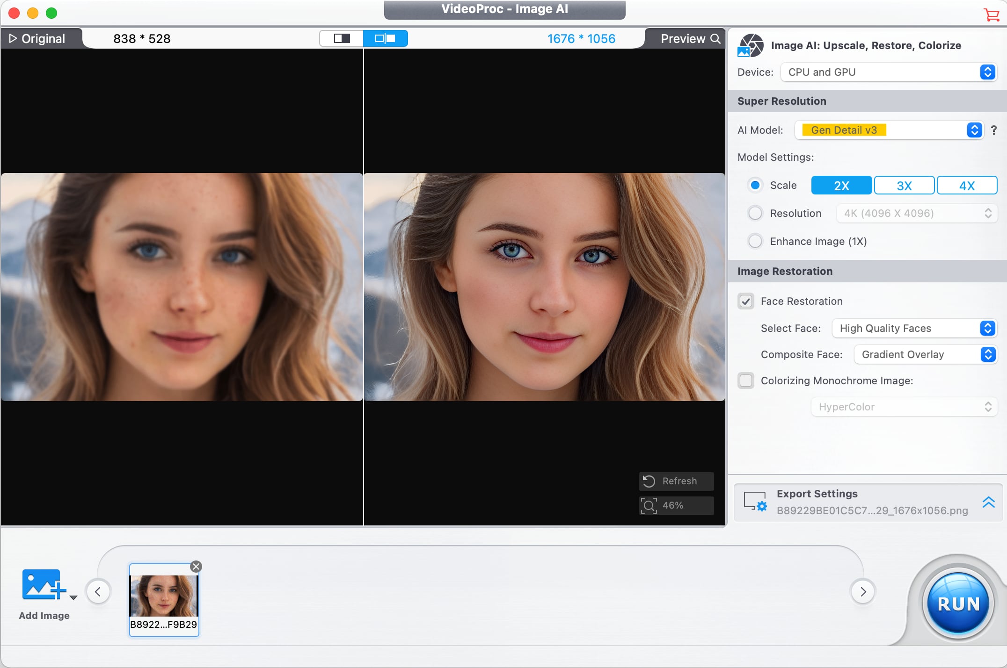
Task: Click the RUN button
Action: [958, 603]
